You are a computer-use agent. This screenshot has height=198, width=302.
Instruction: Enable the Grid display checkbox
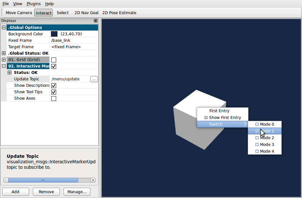[54, 60]
